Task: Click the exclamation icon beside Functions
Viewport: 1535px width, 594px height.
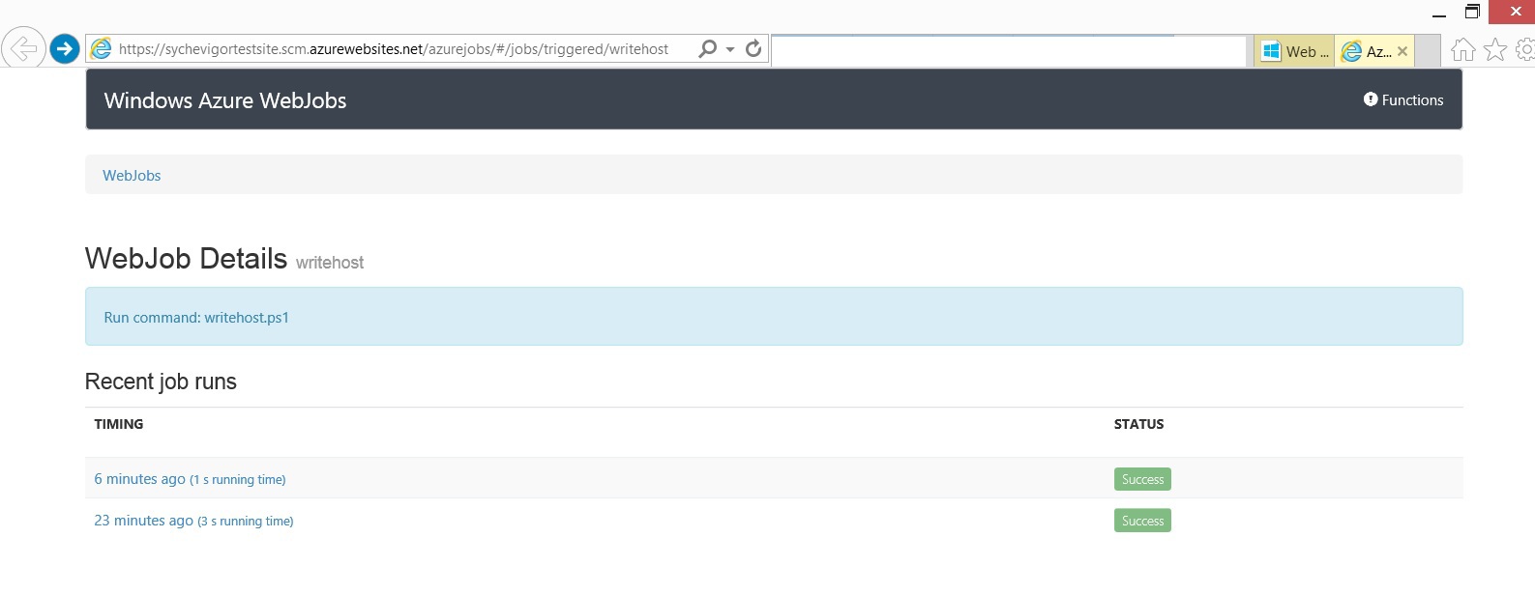Action: click(1371, 99)
